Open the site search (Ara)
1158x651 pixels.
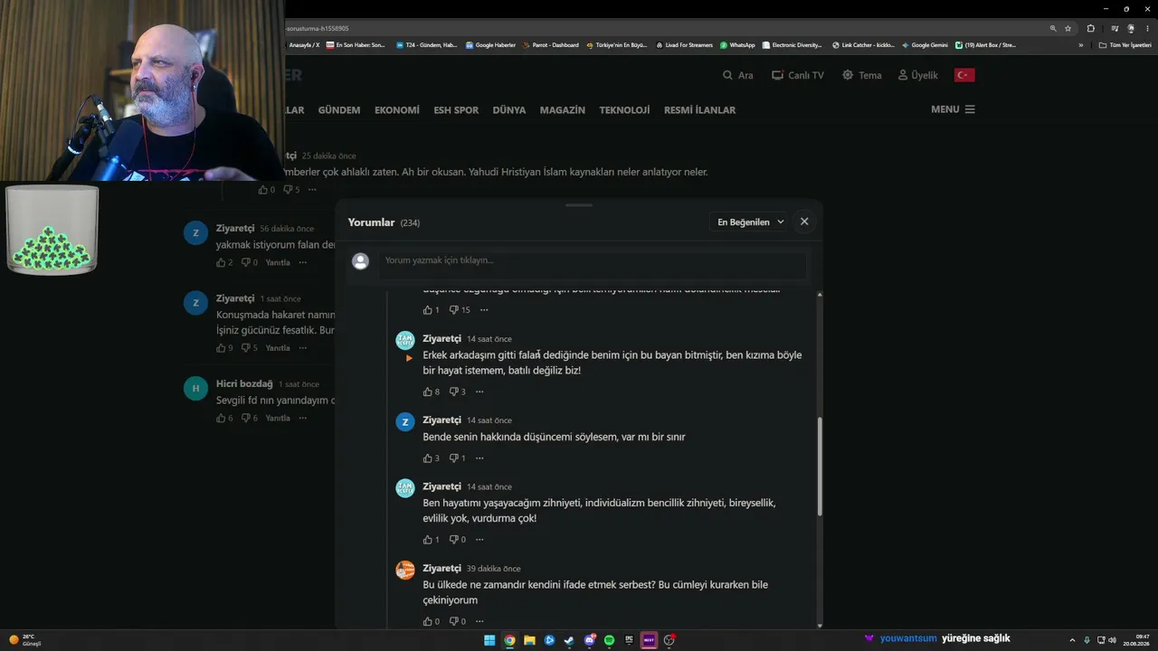pos(737,75)
